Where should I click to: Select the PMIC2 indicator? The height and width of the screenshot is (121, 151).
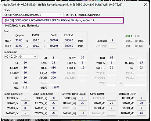click(128, 41)
